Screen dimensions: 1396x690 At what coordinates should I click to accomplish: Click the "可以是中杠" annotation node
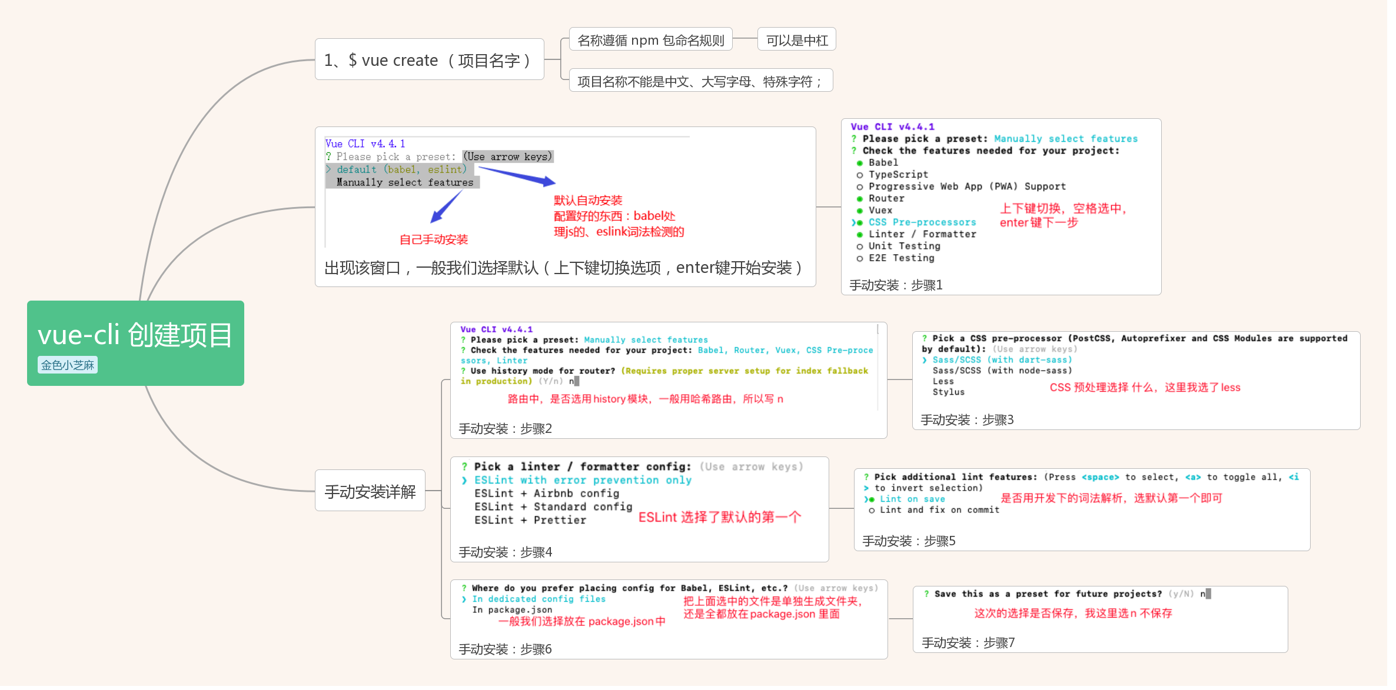[796, 39]
